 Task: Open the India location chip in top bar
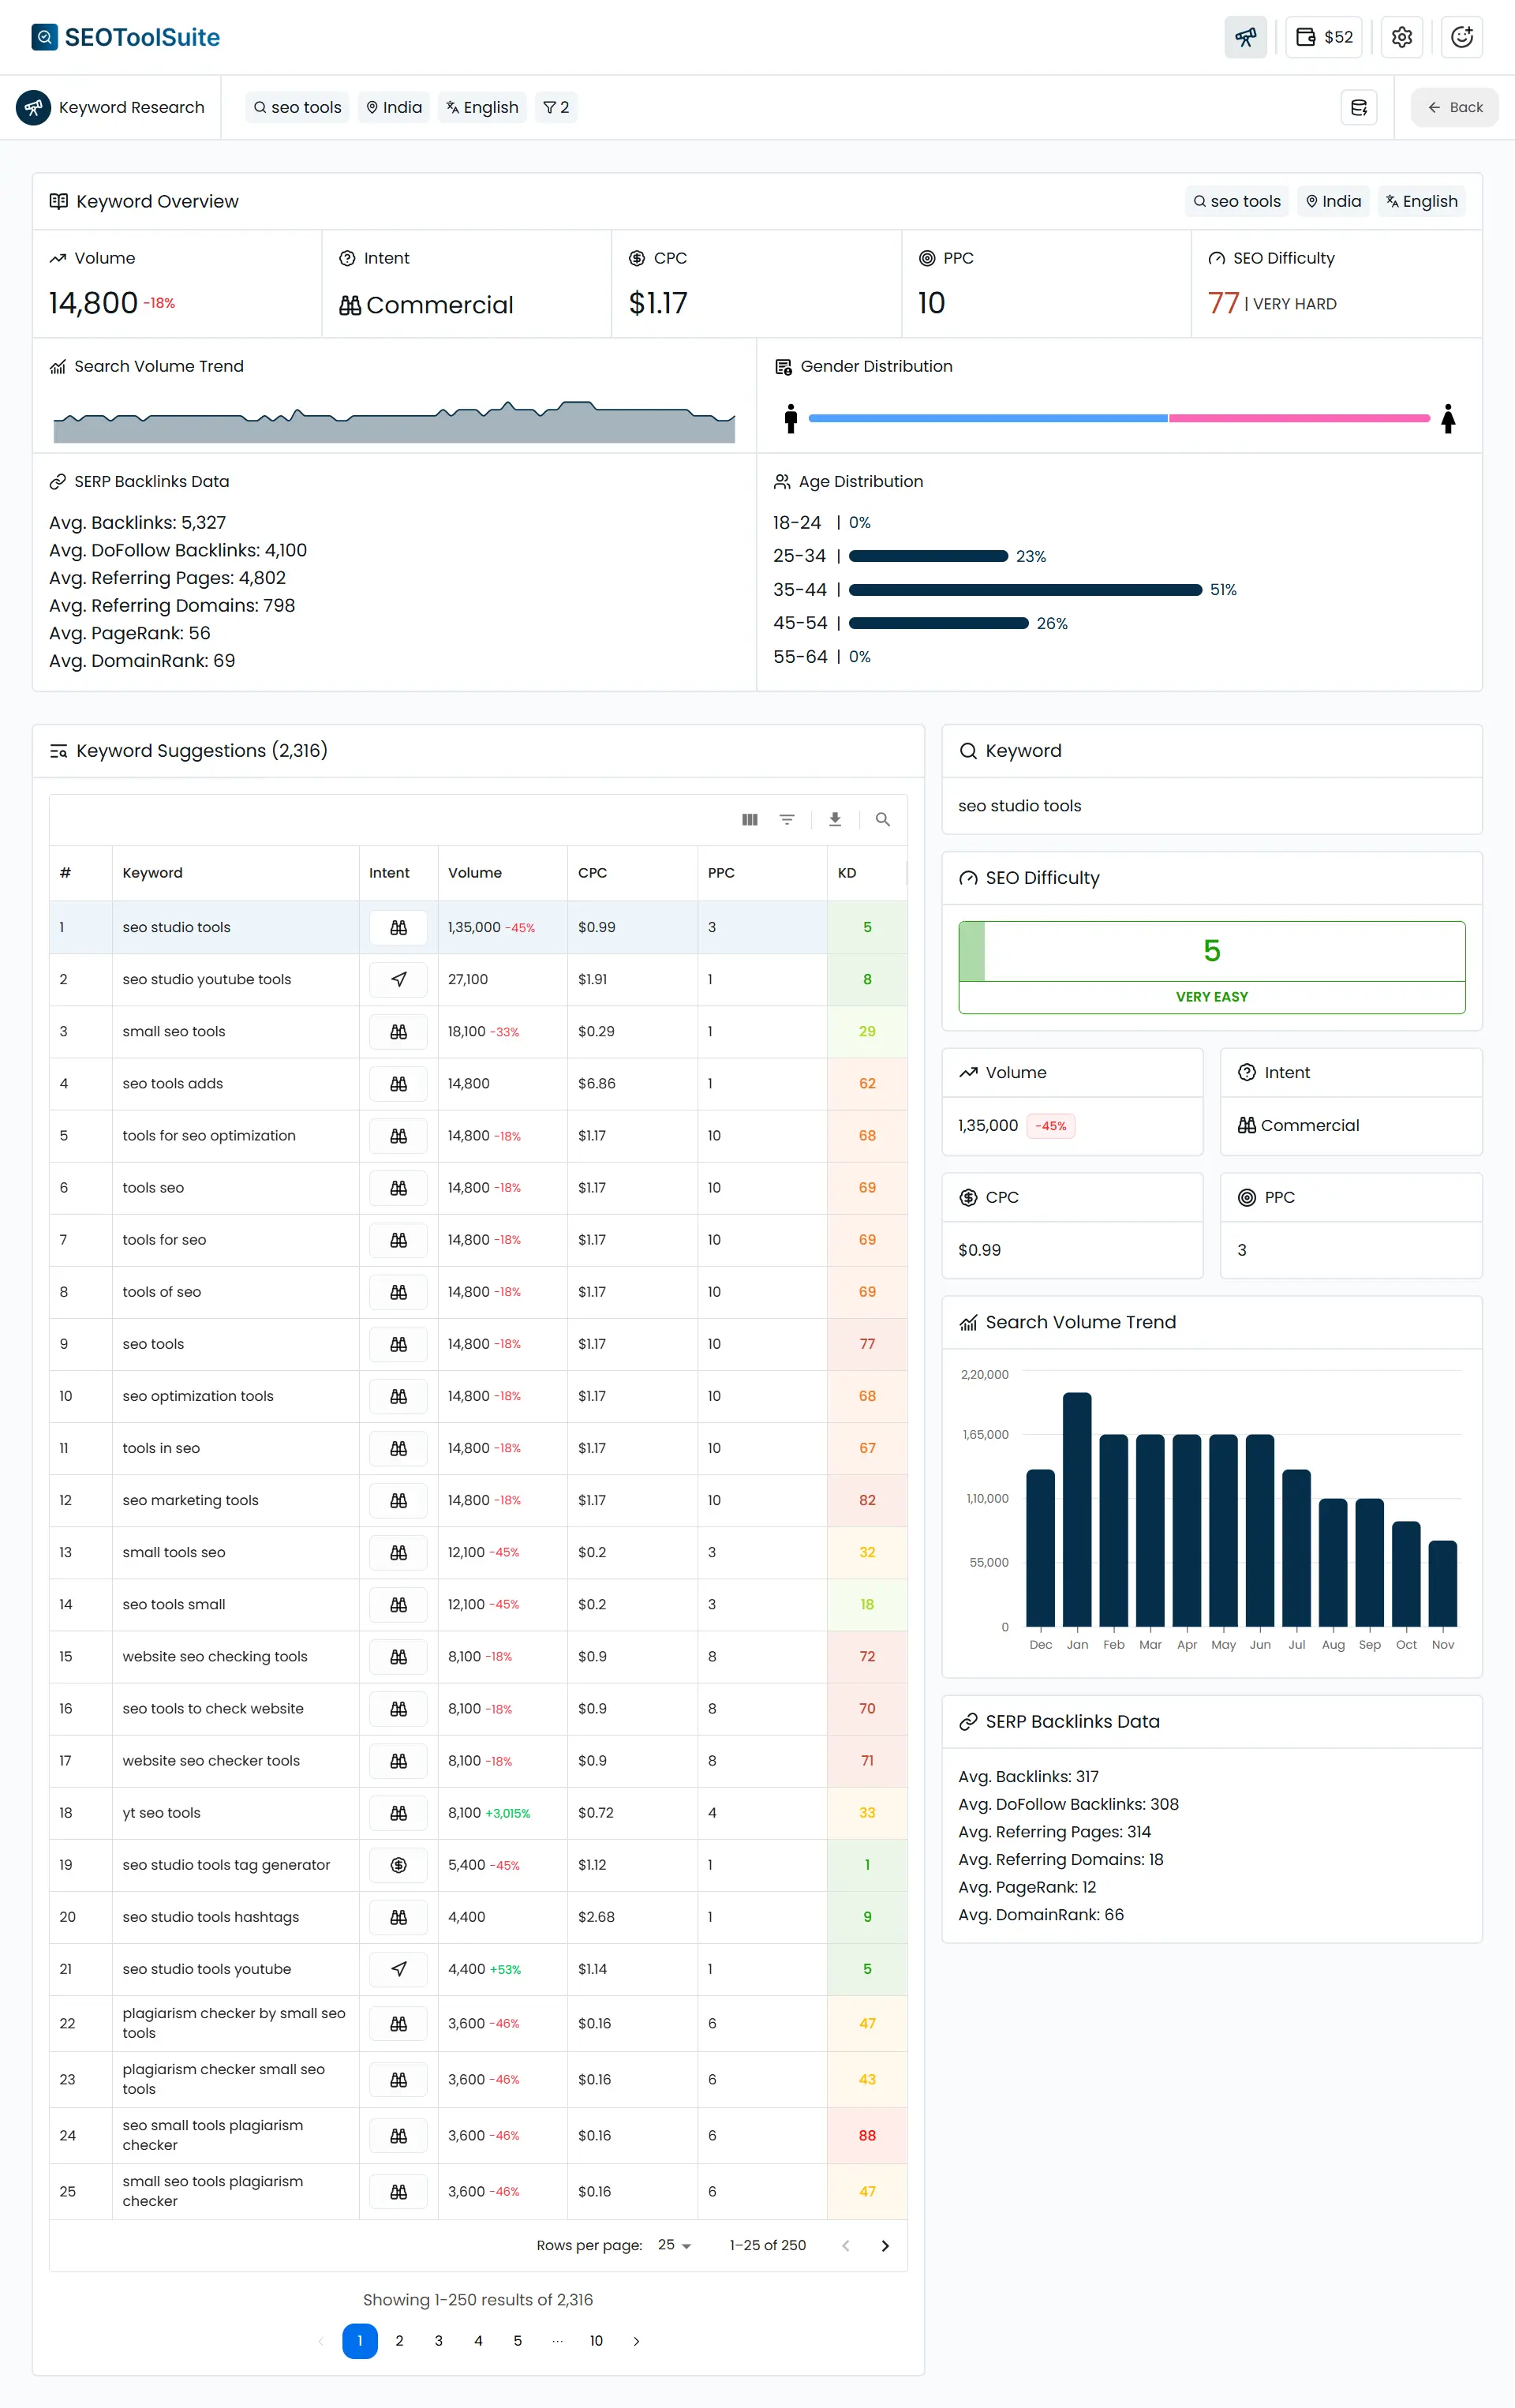pos(394,107)
